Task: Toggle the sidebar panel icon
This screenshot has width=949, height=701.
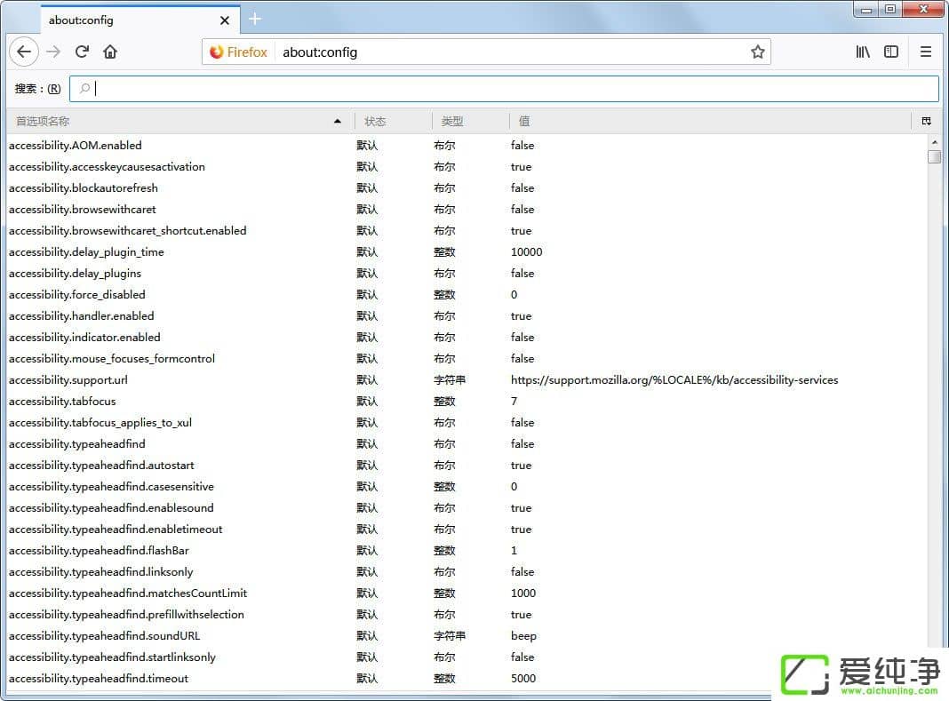Action: [x=890, y=52]
